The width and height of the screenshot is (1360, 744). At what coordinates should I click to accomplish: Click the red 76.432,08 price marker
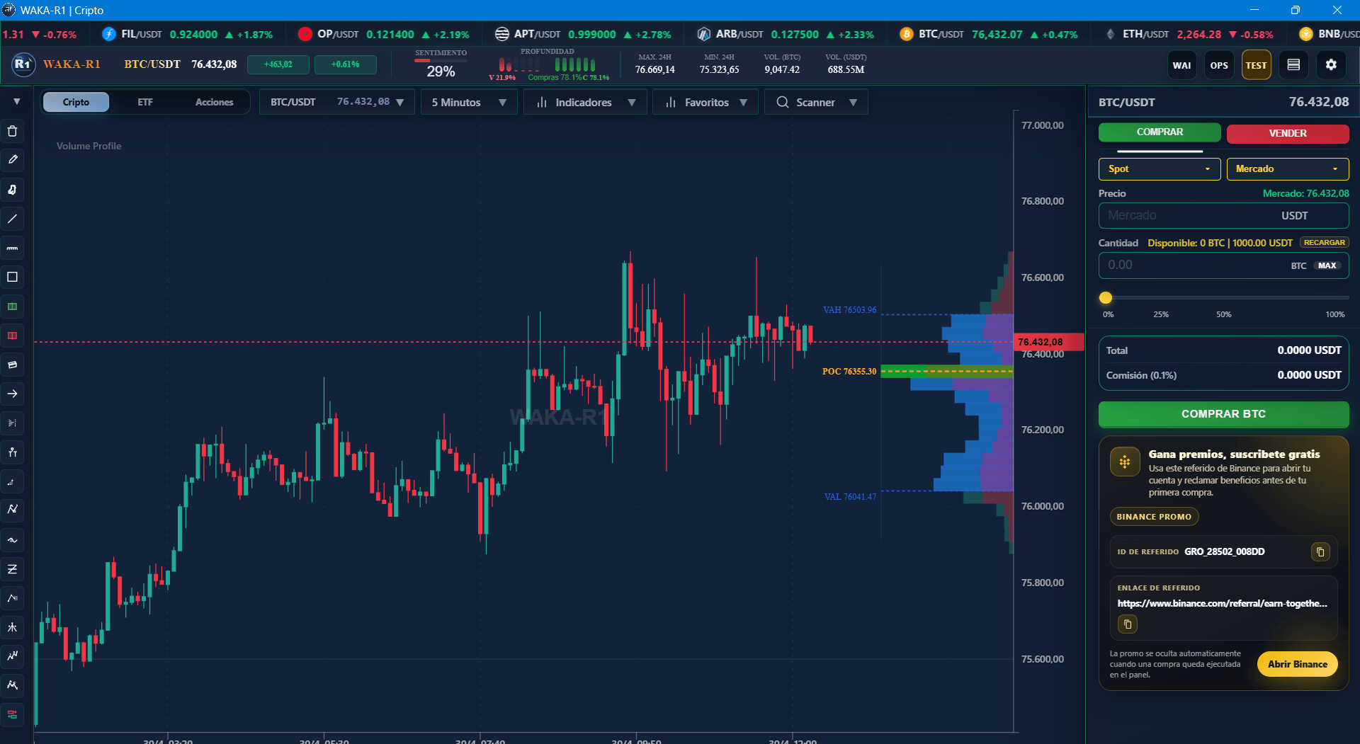point(1049,342)
